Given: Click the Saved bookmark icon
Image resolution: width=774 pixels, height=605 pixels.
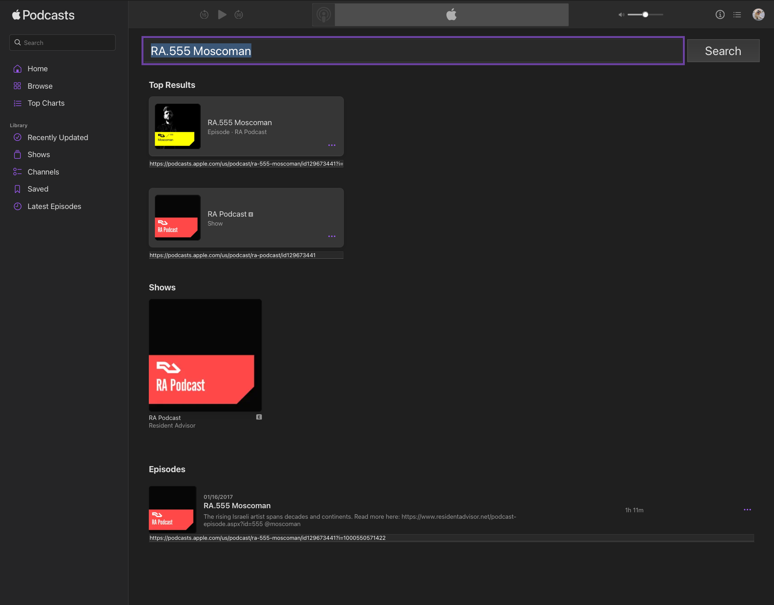Looking at the screenshot, I should pos(17,189).
